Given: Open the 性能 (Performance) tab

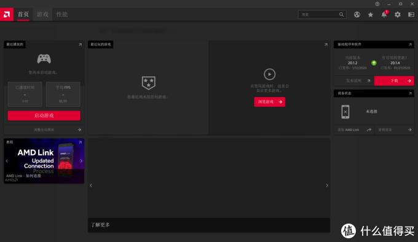Looking at the screenshot, I should point(62,14).
